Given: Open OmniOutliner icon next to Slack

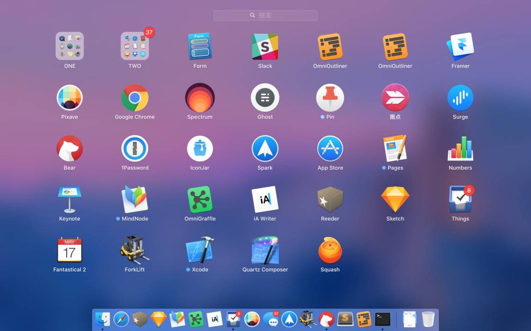Looking at the screenshot, I should 330,47.
